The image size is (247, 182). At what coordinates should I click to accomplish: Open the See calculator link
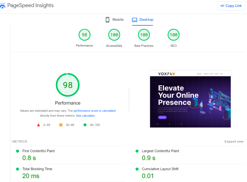(85, 116)
